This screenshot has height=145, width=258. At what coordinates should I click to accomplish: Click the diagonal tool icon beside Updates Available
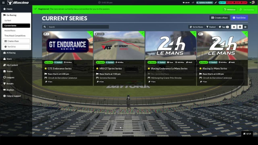click(x=216, y=3)
